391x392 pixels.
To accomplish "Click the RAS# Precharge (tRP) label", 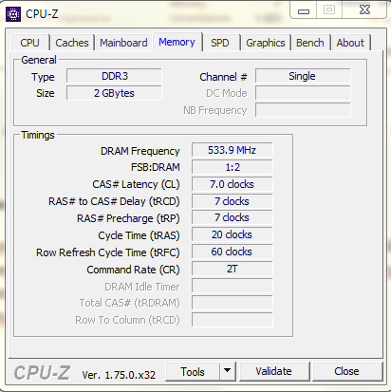I will click(128, 218).
